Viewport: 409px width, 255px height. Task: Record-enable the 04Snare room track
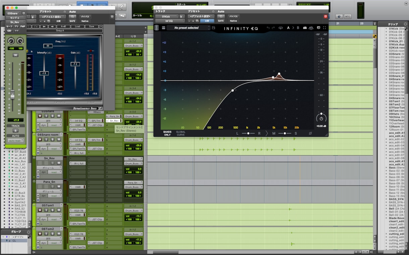tap(40, 140)
